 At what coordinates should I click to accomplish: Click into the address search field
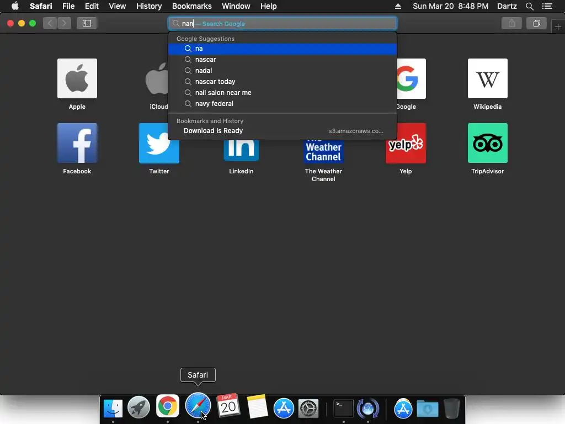[x=282, y=23]
